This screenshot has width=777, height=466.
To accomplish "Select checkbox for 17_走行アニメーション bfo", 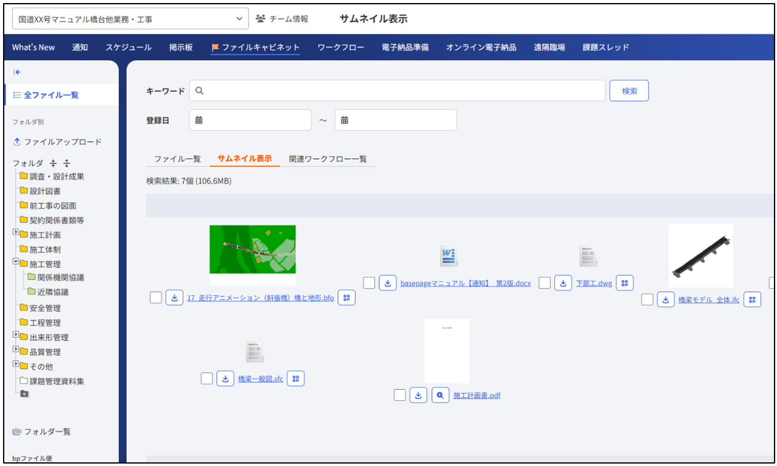I will [x=156, y=297].
